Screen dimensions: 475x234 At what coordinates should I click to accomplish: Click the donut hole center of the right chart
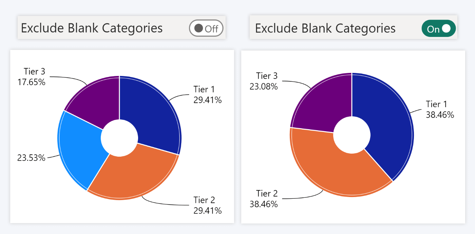tap(352, 135)
